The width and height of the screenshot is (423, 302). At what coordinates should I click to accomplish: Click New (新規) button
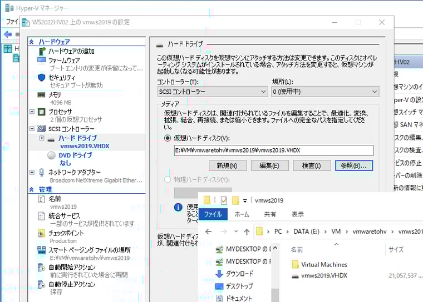click(x=228, y=166)
